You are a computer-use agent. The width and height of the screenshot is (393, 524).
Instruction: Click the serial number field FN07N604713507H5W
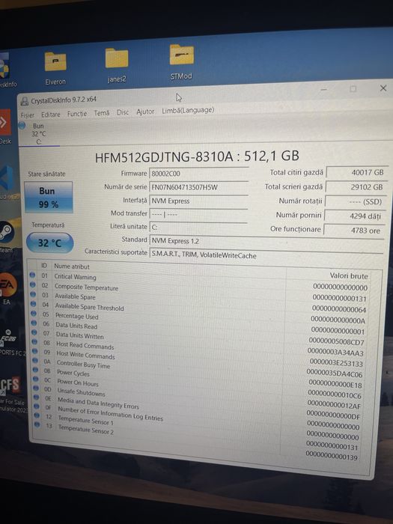[198, 187]
